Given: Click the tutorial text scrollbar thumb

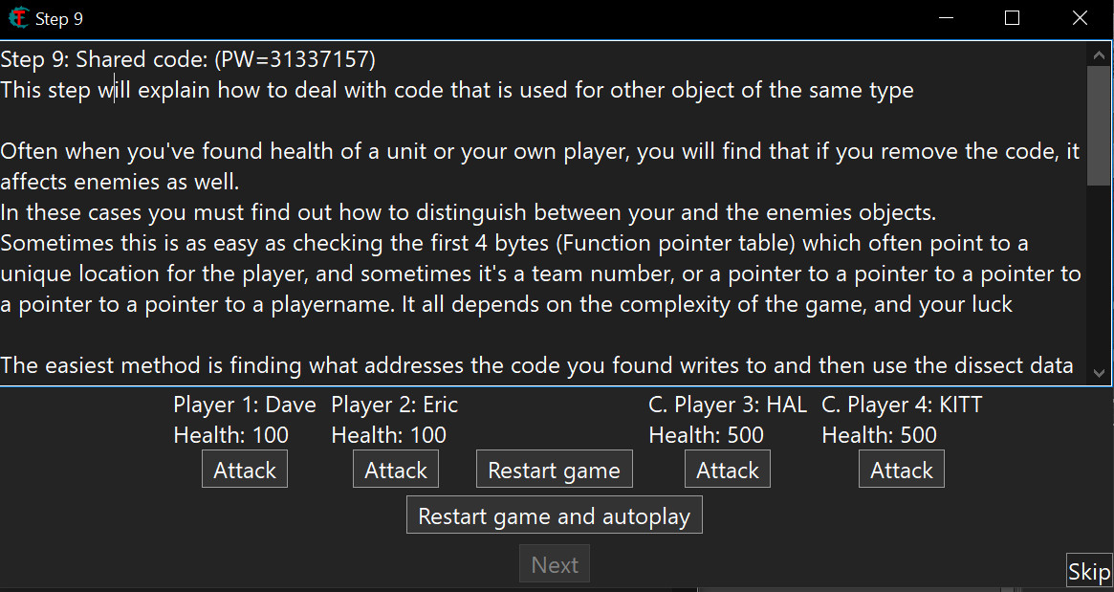Looking at the screenshot, I should tap(1100, 124).
